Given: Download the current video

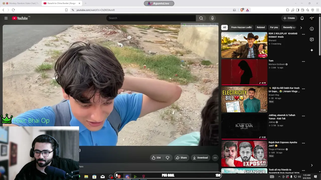Looking at the screenshot, I should 200,158.
